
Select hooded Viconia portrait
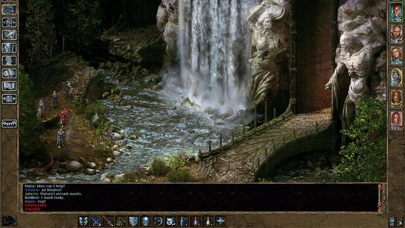coord(396,78)
